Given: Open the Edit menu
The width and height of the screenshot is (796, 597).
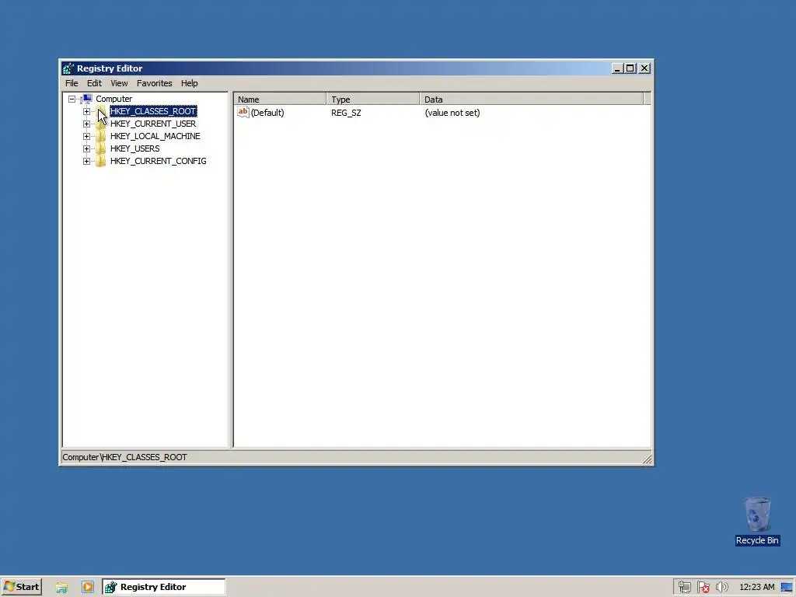Looking at the screenshot, I should click(x=94, y=83).
